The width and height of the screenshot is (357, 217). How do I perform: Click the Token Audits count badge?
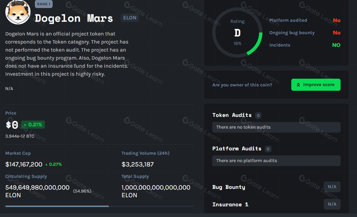pos(258,116)
